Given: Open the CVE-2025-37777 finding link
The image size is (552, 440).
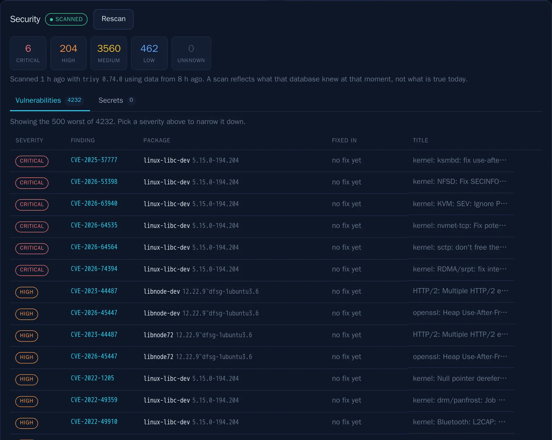Looking at the screenshot, I should coord(94,160).
